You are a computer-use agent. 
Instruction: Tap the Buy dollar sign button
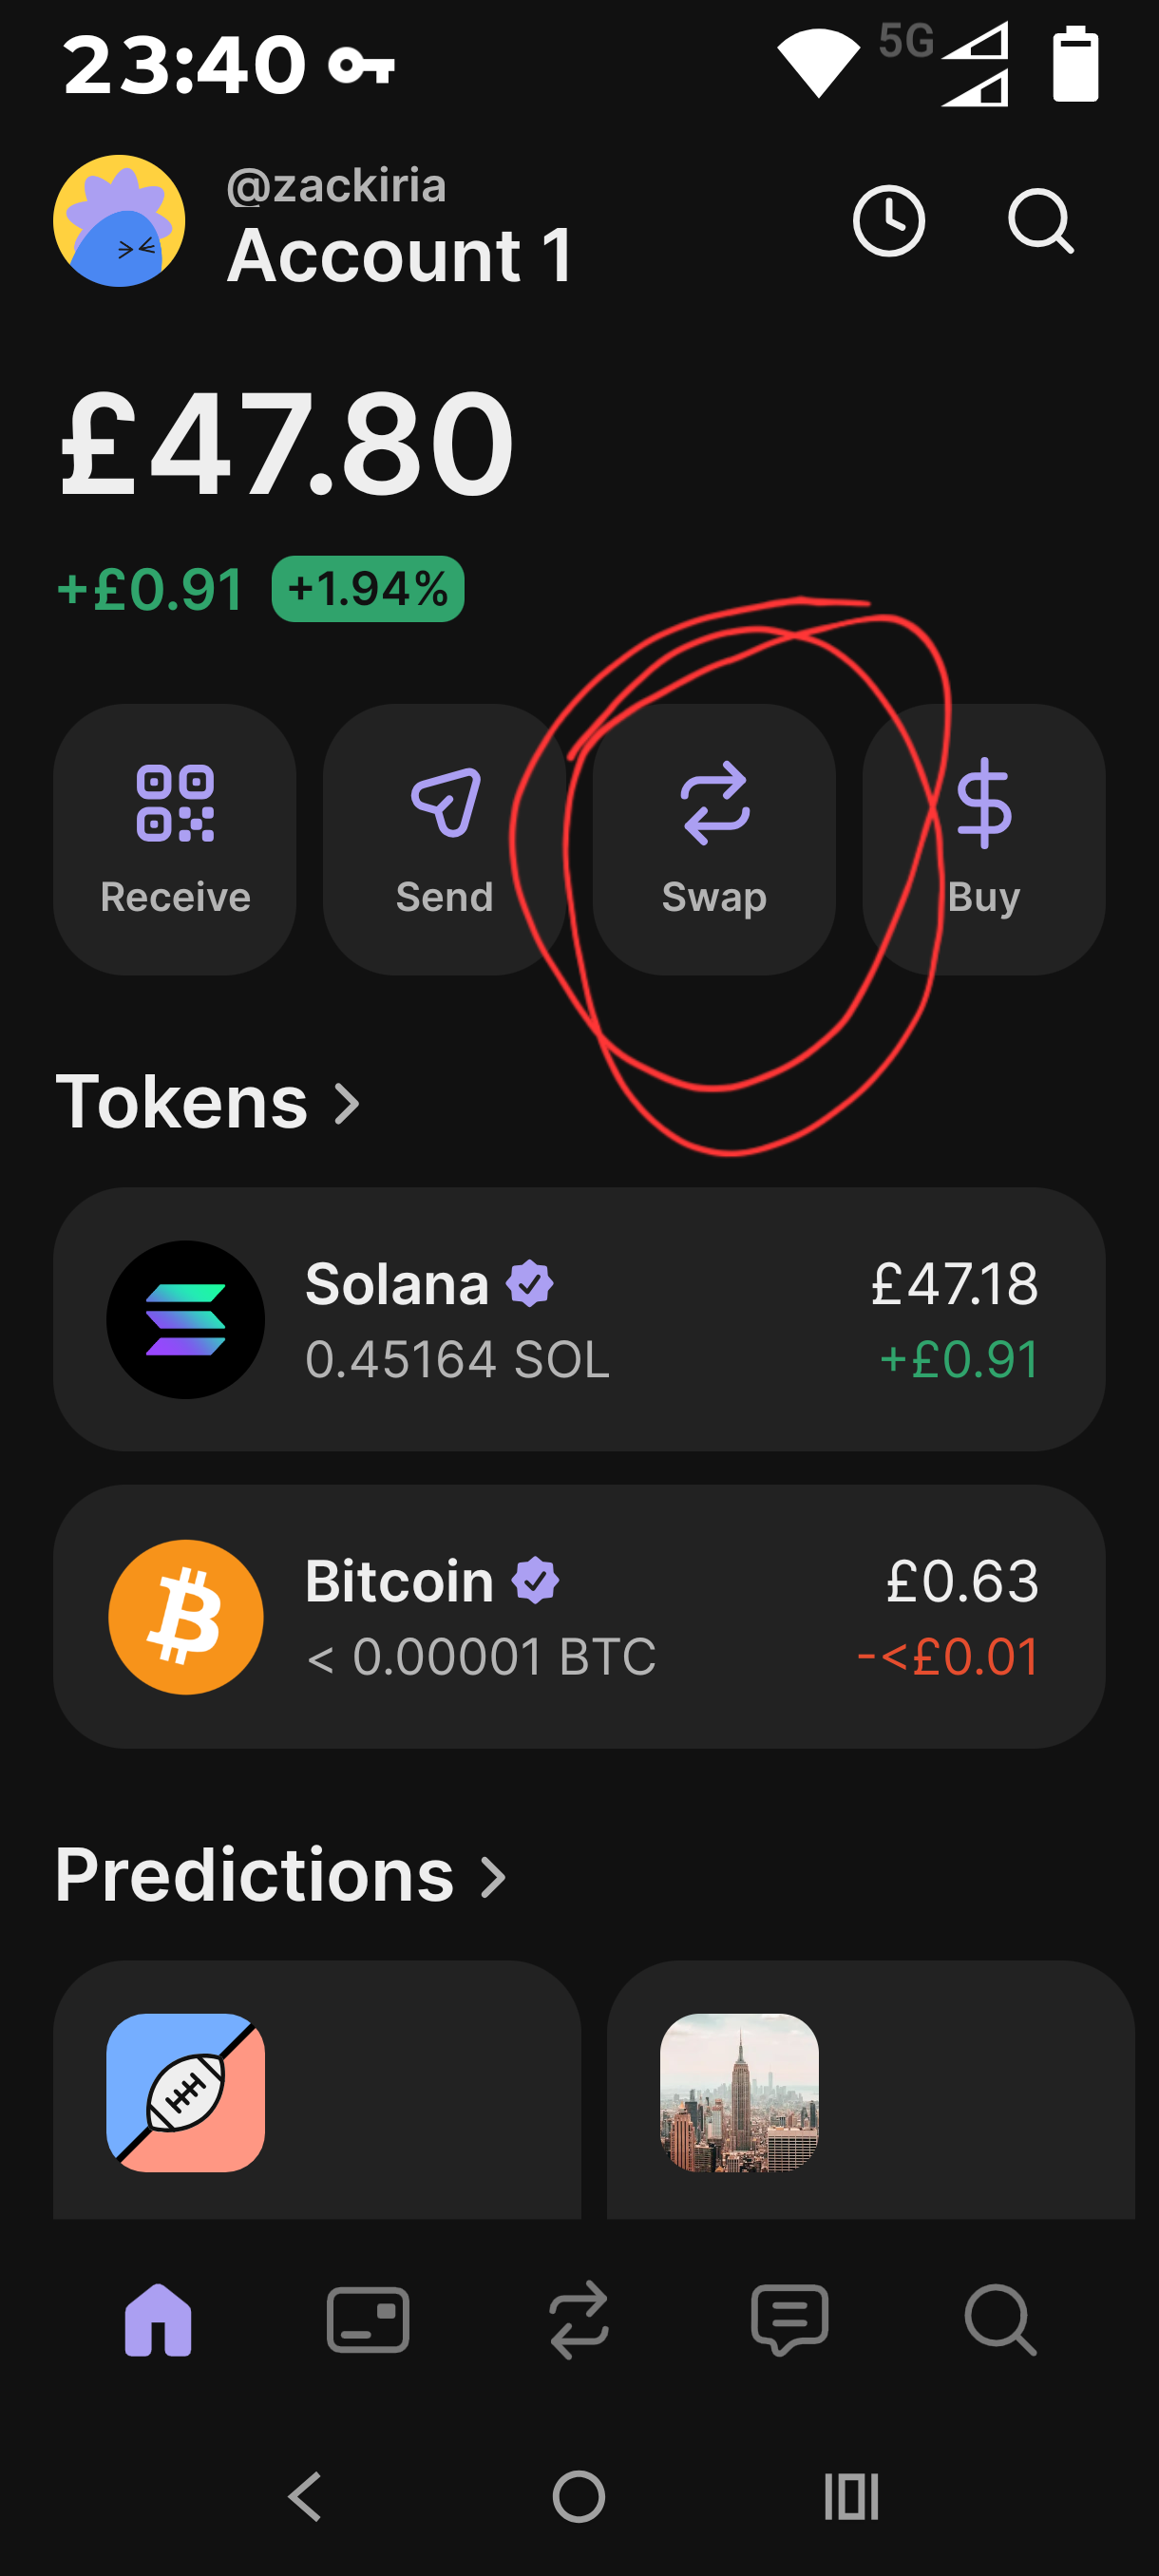(x=984, y=839)
